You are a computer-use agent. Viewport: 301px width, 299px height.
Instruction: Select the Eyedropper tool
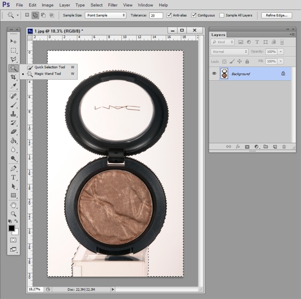[13, 86]
